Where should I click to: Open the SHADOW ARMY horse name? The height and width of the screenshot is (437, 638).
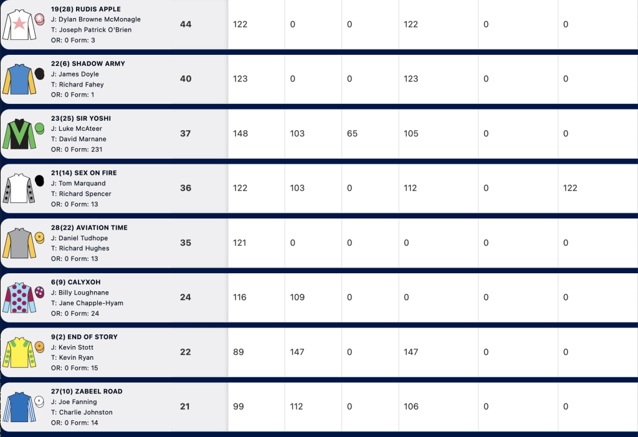tap(88, 63)
